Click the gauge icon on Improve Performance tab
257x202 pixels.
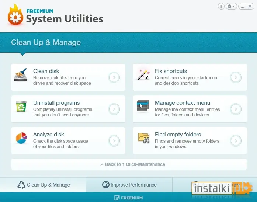106,185
